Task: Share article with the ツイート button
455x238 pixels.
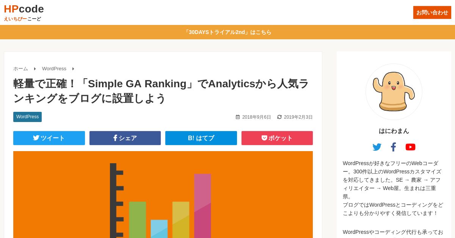Action: pos(49,138)
